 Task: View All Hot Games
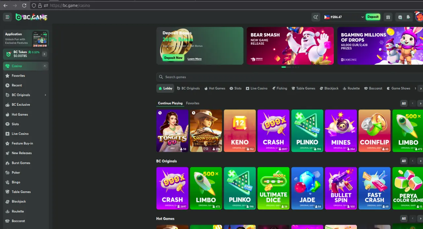(404, 218)
